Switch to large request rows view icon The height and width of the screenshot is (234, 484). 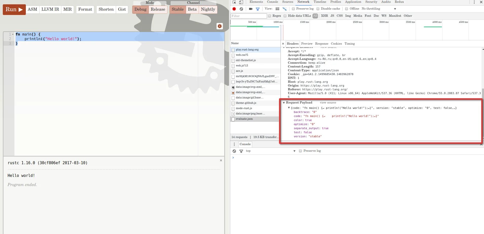[x=277, y=9]
